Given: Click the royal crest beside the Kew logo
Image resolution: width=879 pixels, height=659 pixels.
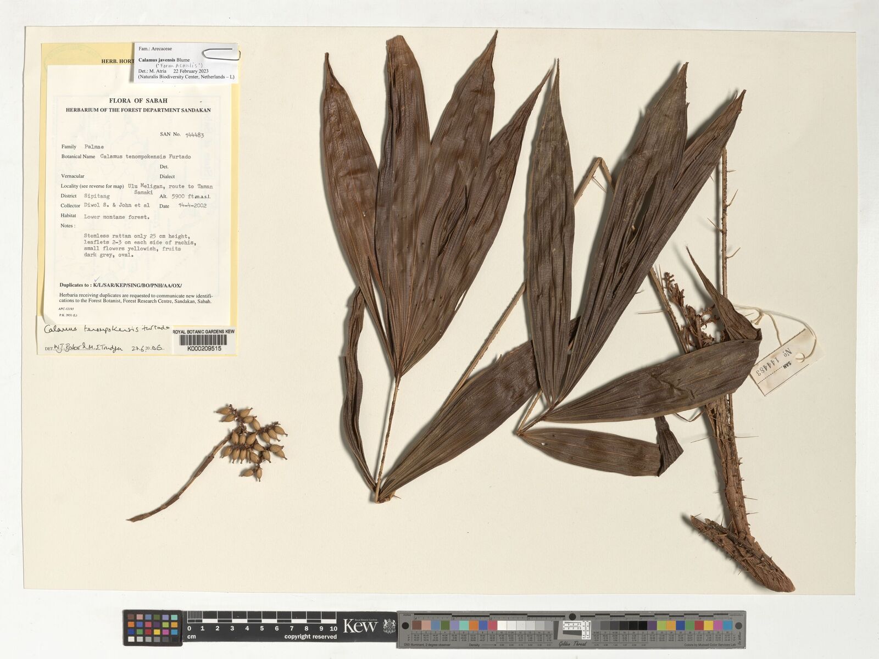Looking at the screenshot, I should [x=388, y=626].
